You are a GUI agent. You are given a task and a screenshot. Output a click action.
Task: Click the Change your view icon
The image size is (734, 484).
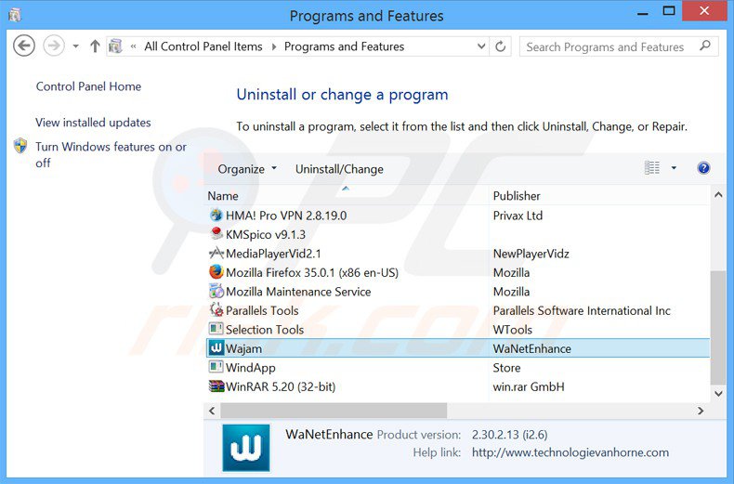tap(652, 168)
